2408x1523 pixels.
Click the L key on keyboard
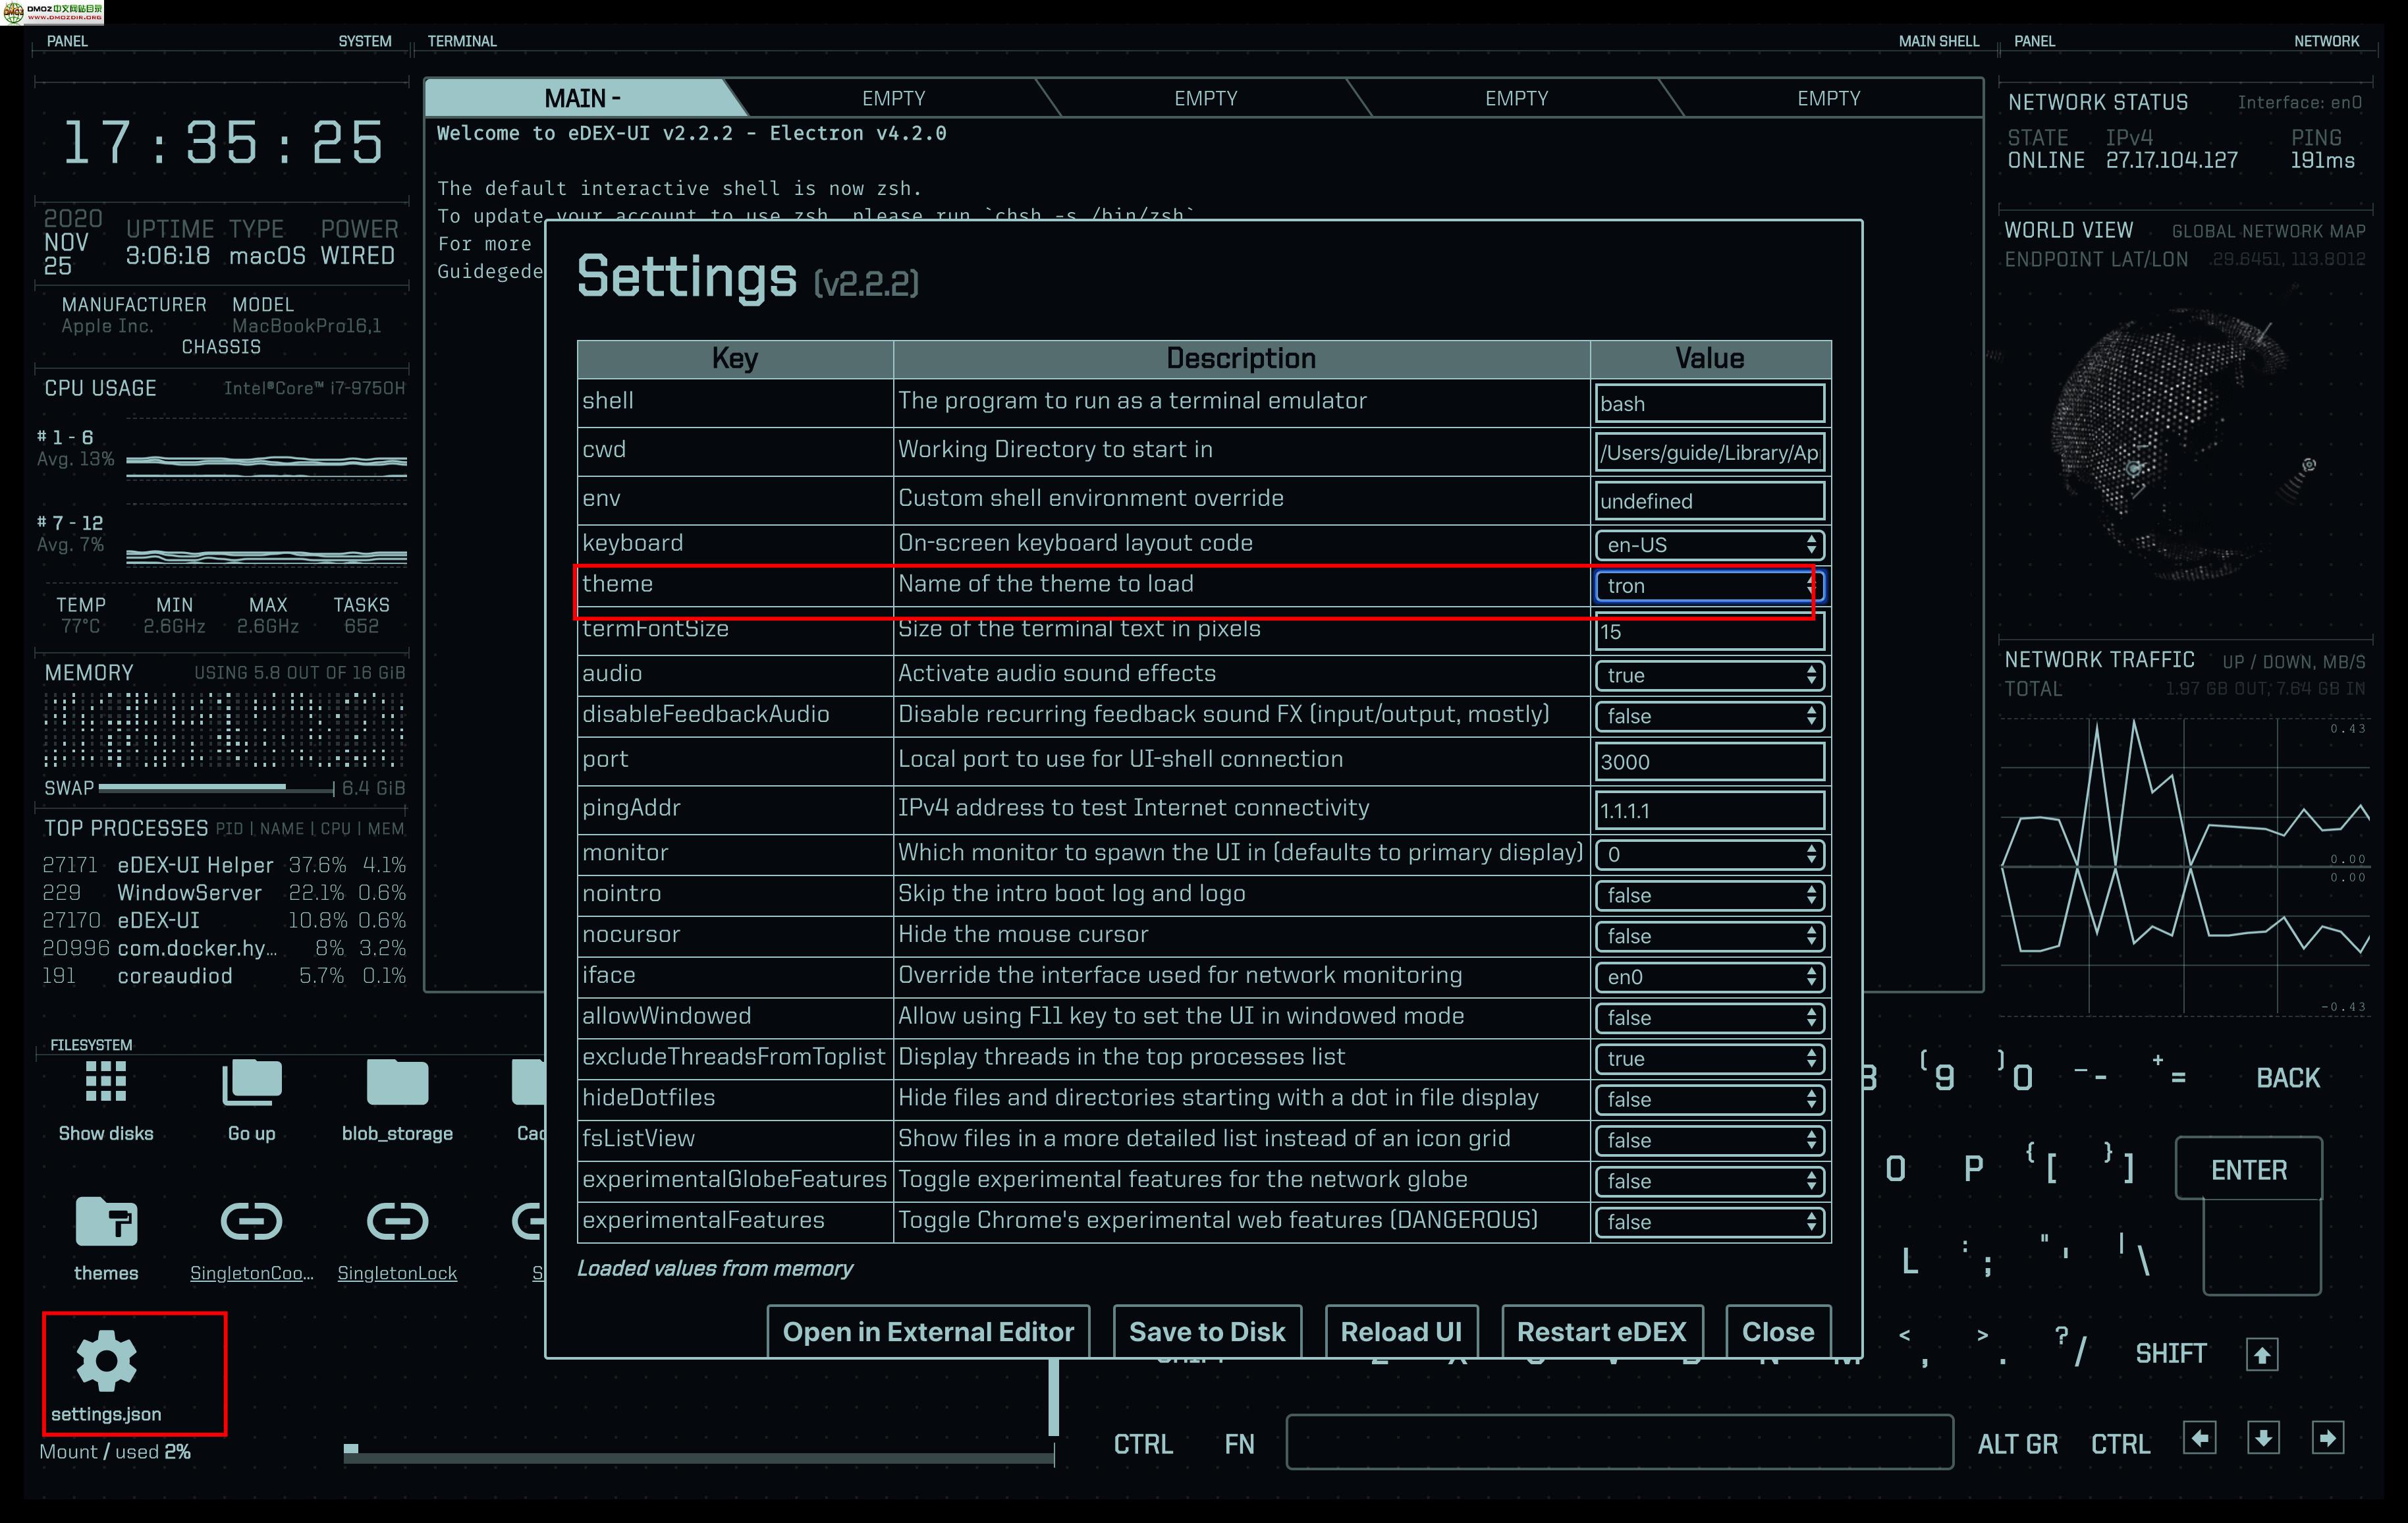(1909, 1261)
